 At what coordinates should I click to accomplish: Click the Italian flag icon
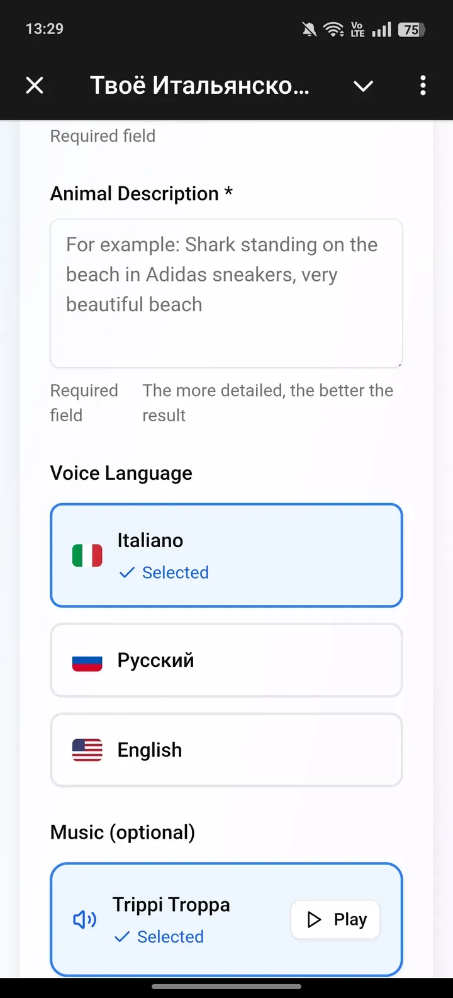87,555
